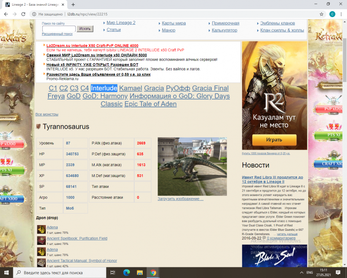Open File Explorer from taskbar
Screen dimensions: 347x278
[x=140, y=272]
